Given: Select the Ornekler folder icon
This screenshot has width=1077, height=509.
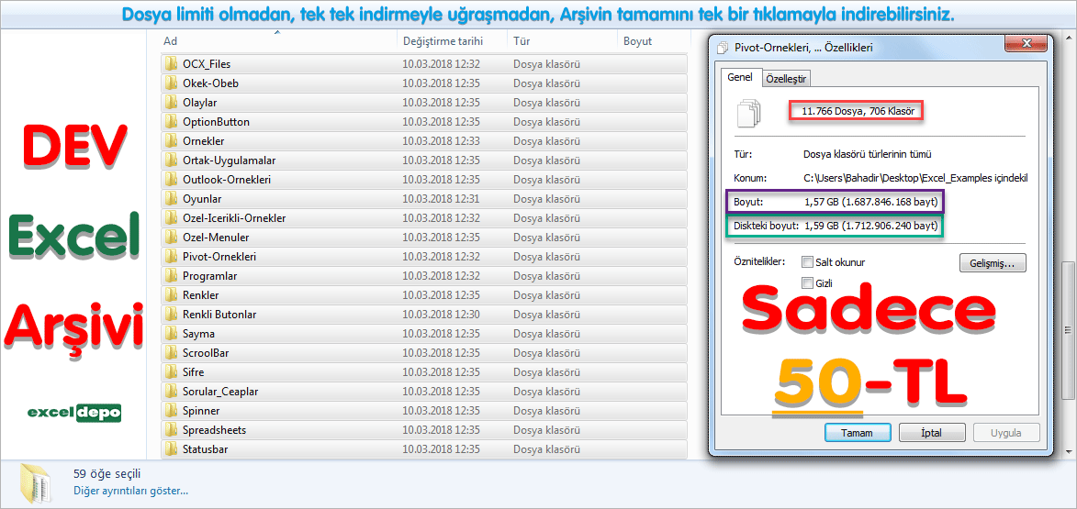Looking at the screenshot, I should click(171, 140).
